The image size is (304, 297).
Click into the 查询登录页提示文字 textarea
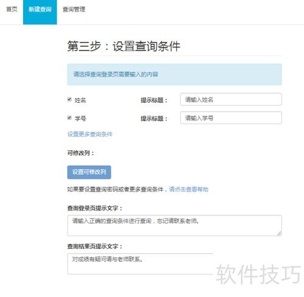pos(174,225)
